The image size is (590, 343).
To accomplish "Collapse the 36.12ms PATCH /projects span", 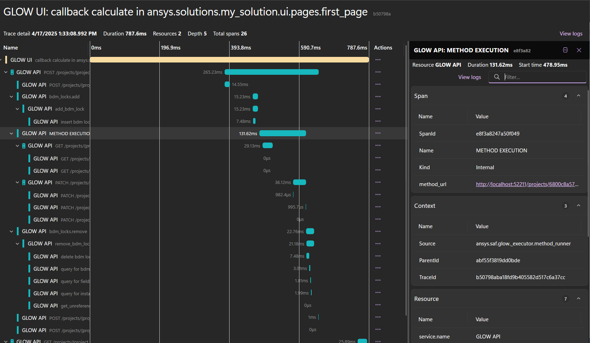I will pyautogui.click(x=17, y=183).
